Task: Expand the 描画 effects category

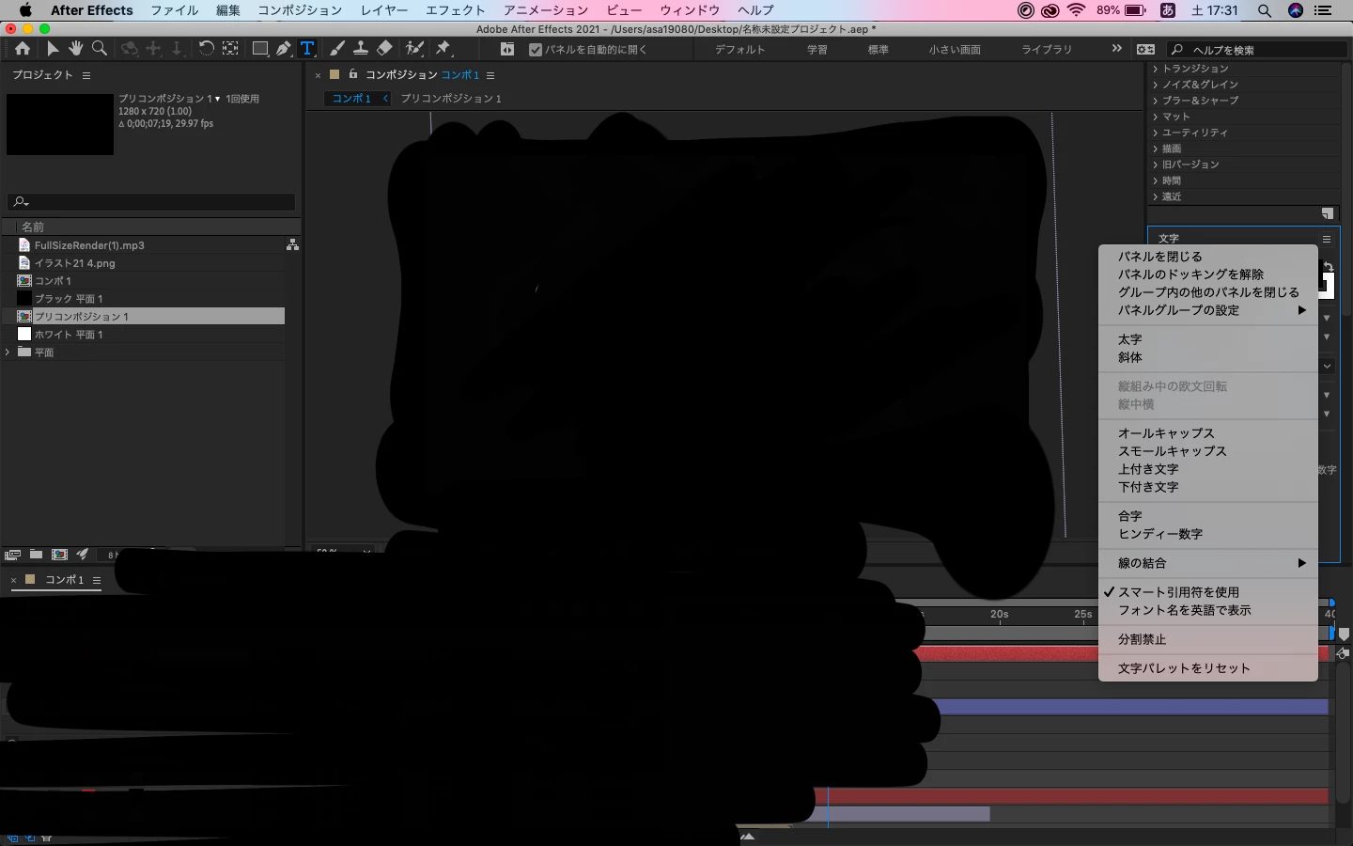Action: (x=1156, y=149)
